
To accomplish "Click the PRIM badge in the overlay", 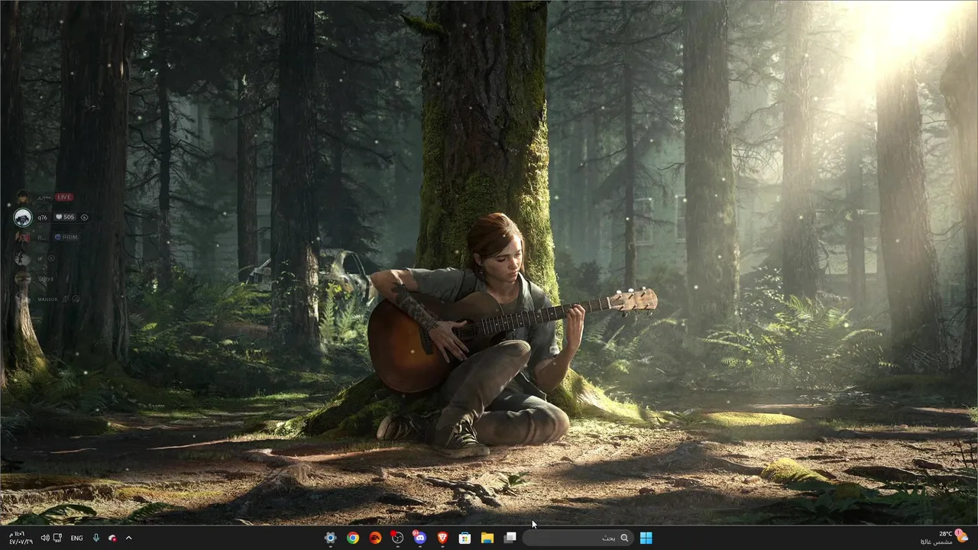I will [x=66, y=238].
